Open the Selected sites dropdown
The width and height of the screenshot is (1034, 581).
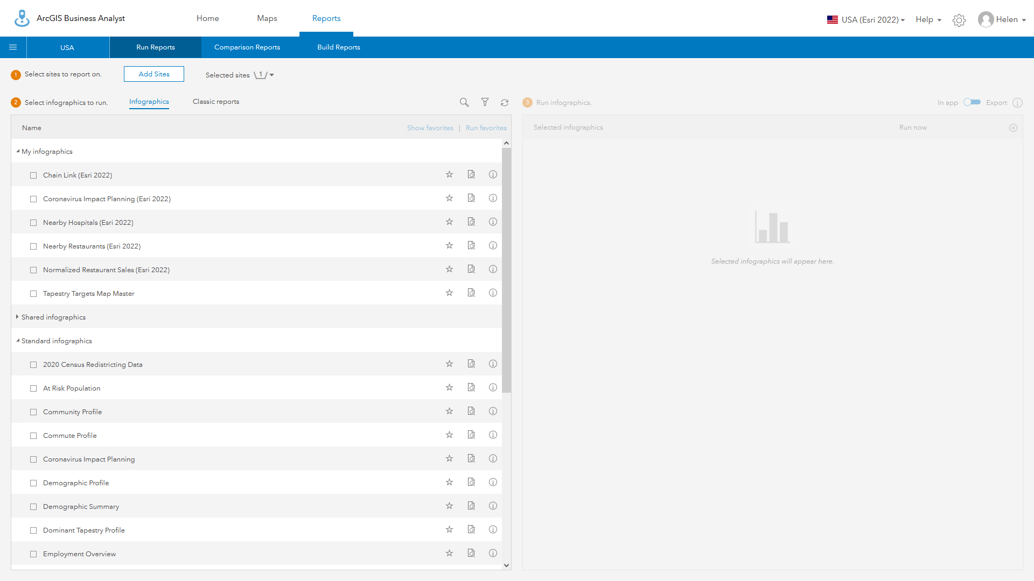pos(271,75)
